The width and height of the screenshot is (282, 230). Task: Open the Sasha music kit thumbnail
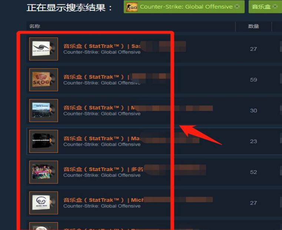pyautogui.click(x=43, y=49)
